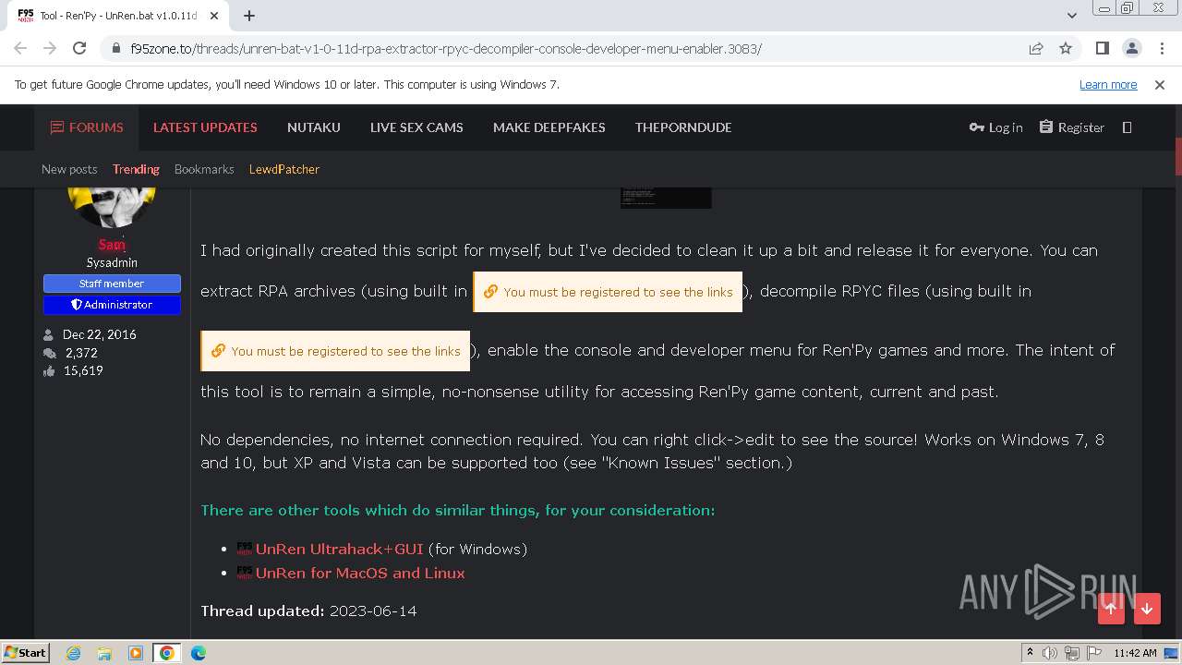The height and width of the screenshot is (665, 1182).
Task: Open a new browser tab
Action: [249, 16]
